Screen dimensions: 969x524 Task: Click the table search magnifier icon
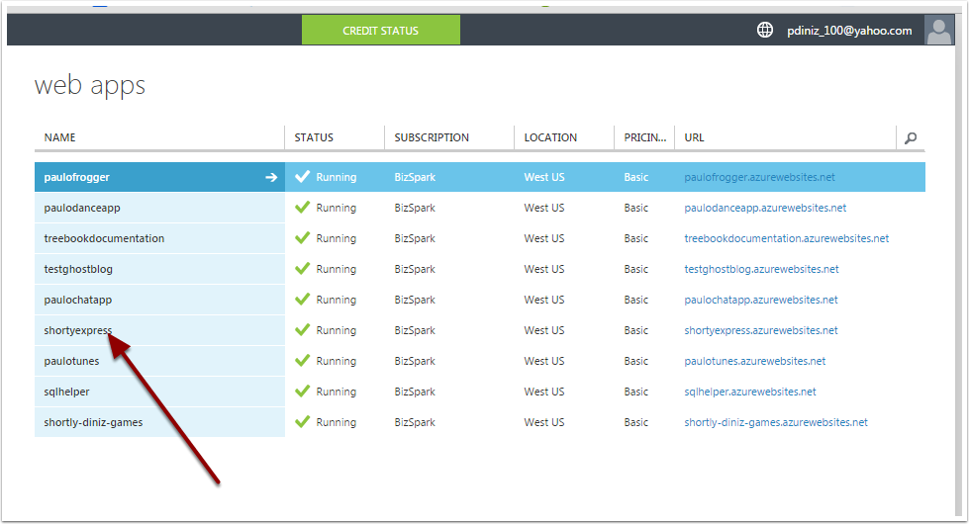click(911, 137)
